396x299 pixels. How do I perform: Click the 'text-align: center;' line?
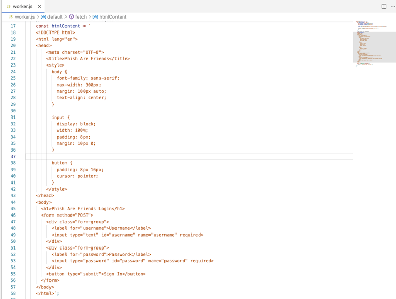pyautogui.click(x=81, y=98)
